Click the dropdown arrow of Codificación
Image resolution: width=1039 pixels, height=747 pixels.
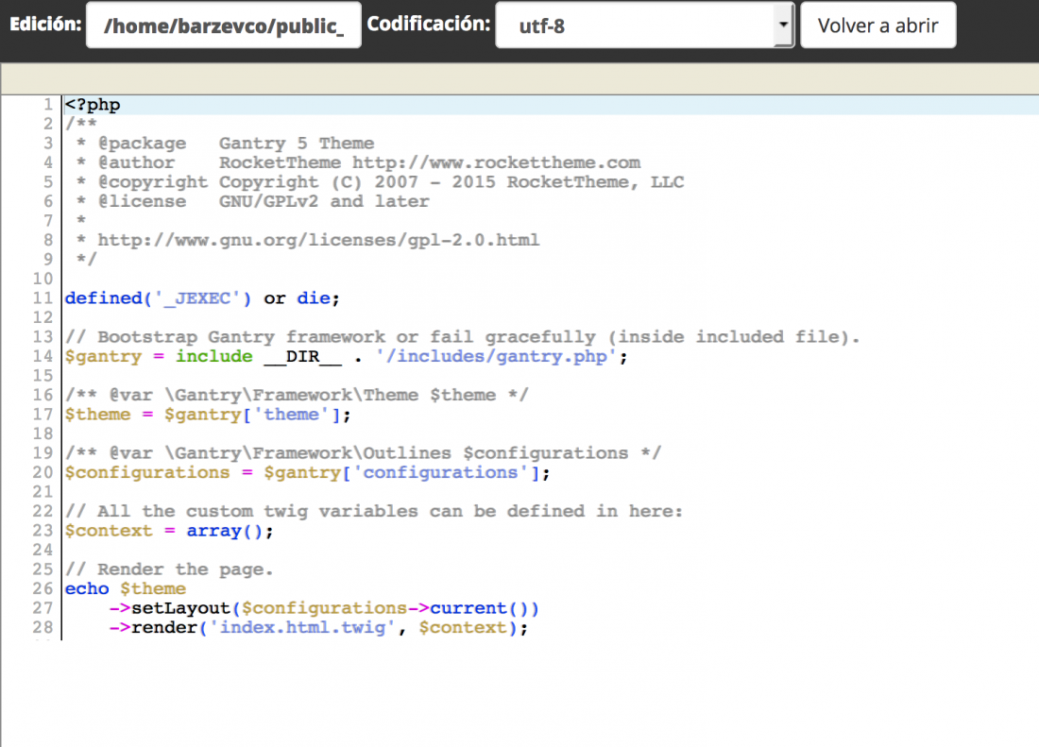[783, 25]
